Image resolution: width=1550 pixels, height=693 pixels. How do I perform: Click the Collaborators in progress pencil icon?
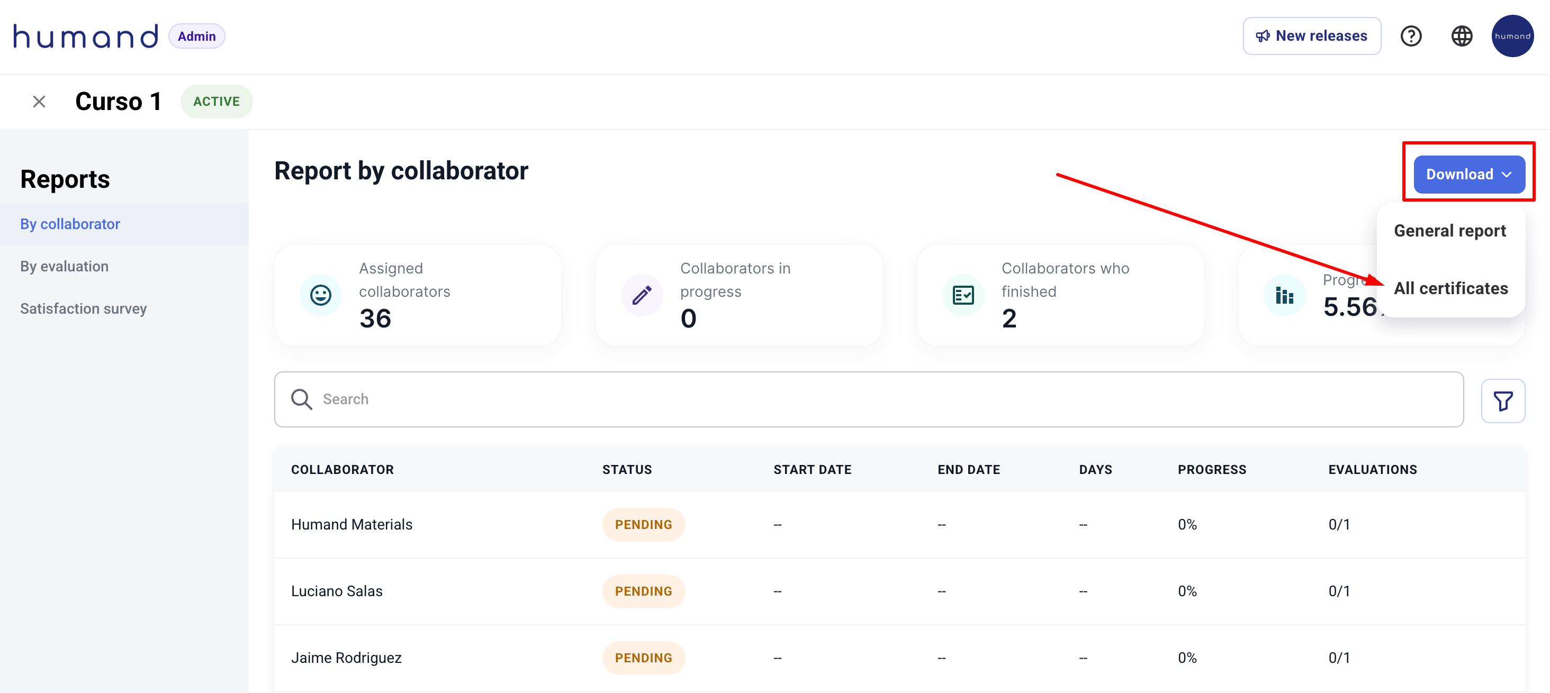pyautogui.click(x=642, y=295)
